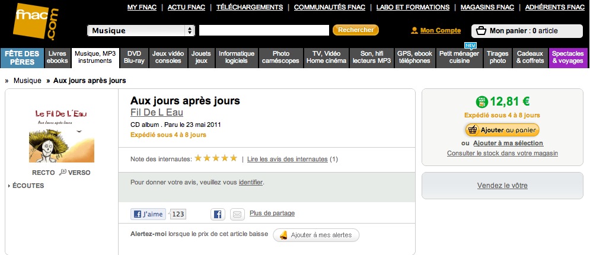Click the 12,81 € price text
The image size is (590, 255).
(x=510, y=101)
